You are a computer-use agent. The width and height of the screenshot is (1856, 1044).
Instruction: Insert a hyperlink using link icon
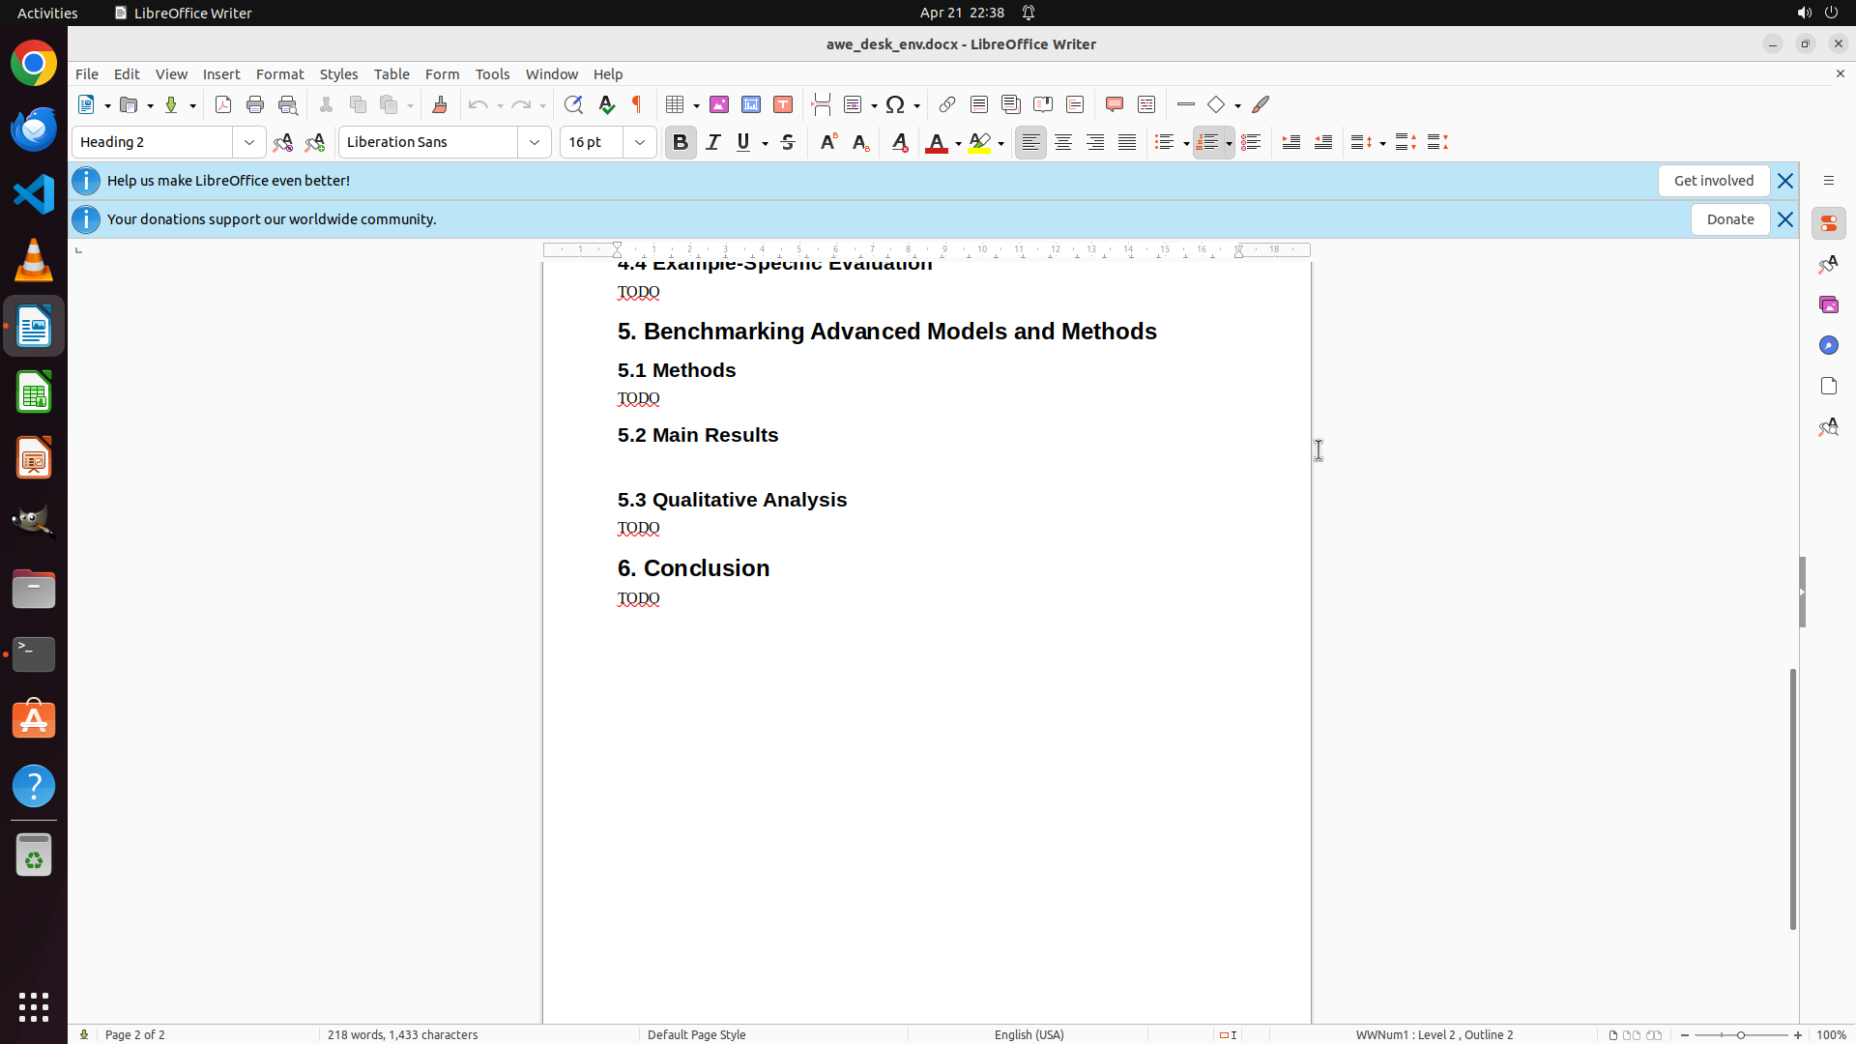(947, 104)
